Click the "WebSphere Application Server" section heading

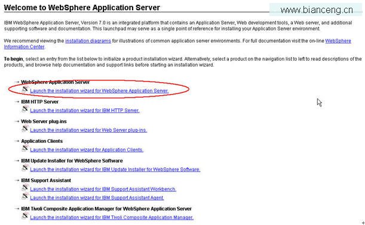(55, 82)
